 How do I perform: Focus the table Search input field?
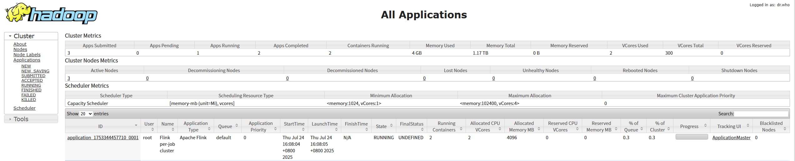tap(761, 114)
